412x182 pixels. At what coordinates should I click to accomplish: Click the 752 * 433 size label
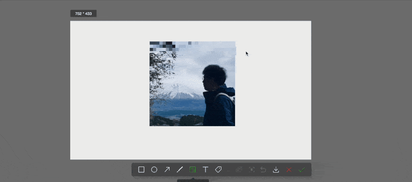83,14
